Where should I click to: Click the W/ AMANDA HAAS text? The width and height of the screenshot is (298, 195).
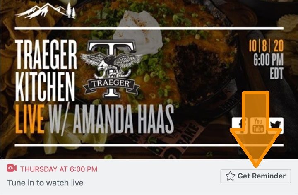111,119
